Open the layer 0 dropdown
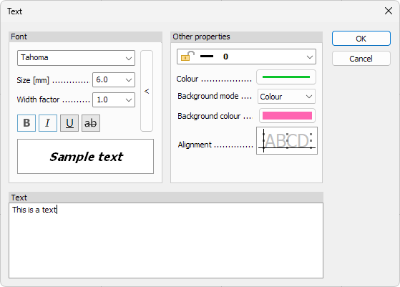Image resolution: width=400 pixels, height=287 pixels. pyautogui.click(x=246, y=57)
